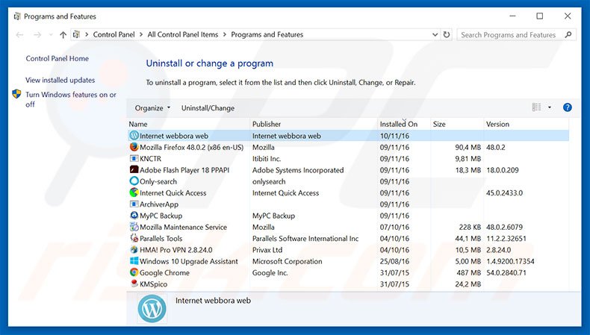The image size is (590, 335).
Task: Expand breadcrumb arrow before Control Panel
Action: click(87, 34)
